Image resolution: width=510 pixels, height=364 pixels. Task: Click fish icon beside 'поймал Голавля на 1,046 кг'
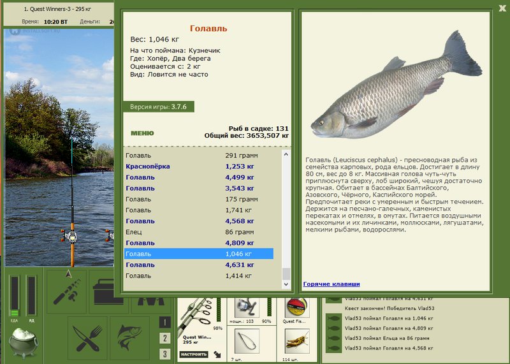[x=333, y=319]
